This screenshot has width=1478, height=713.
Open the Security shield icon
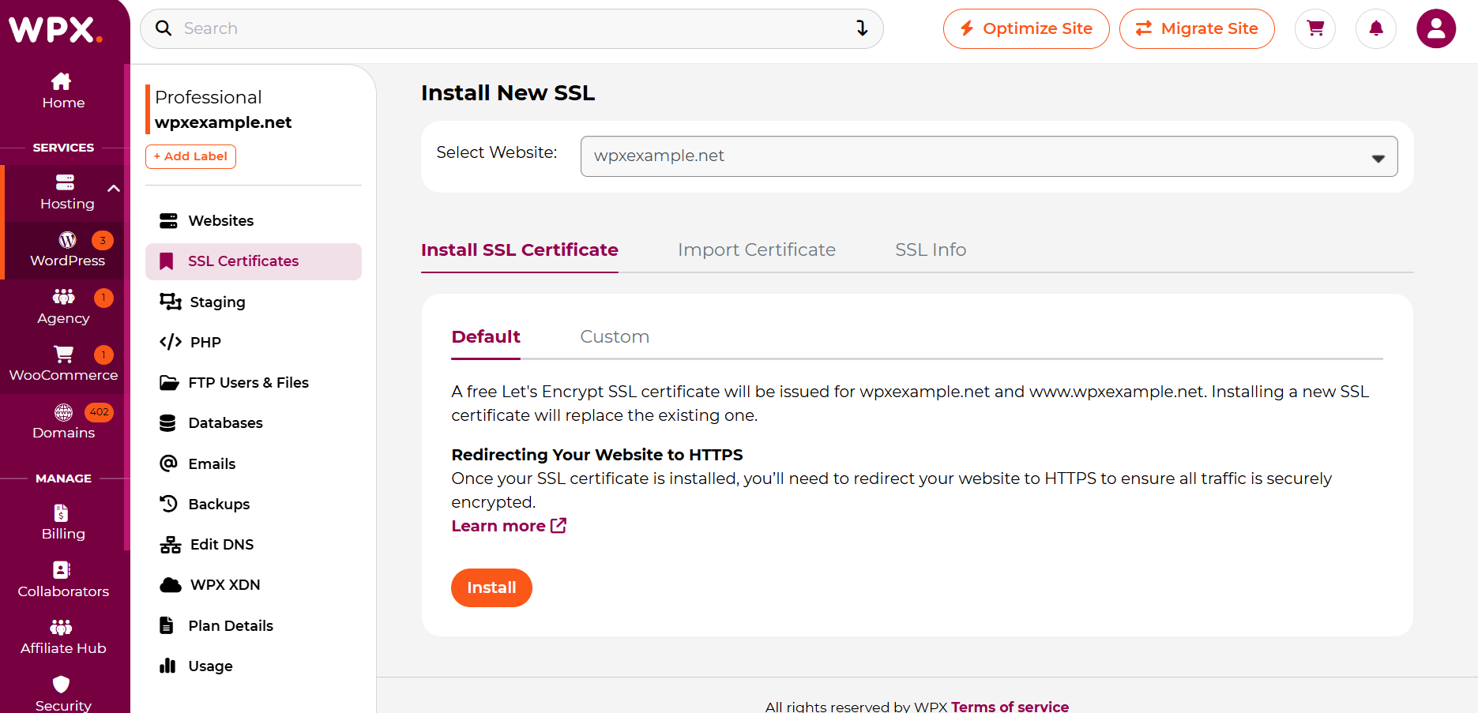[x=61, y=684]
